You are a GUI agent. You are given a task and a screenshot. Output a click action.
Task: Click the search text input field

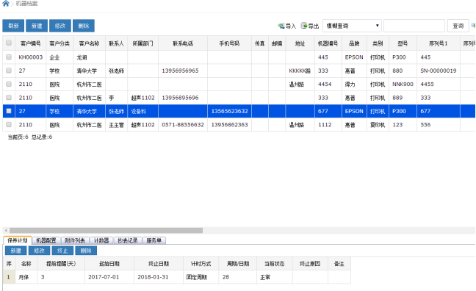click(x=414, y=26)
